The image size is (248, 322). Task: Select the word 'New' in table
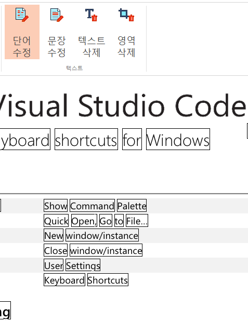click(x=54, y=235)
